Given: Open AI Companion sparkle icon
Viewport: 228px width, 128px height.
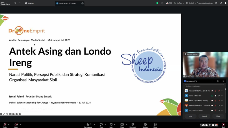Looking at the screenshot, I should click(x=221, y=3).
